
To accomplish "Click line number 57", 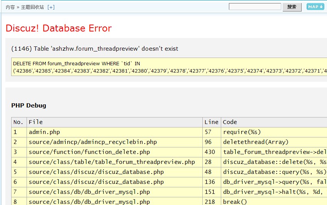I will point(212,132).
